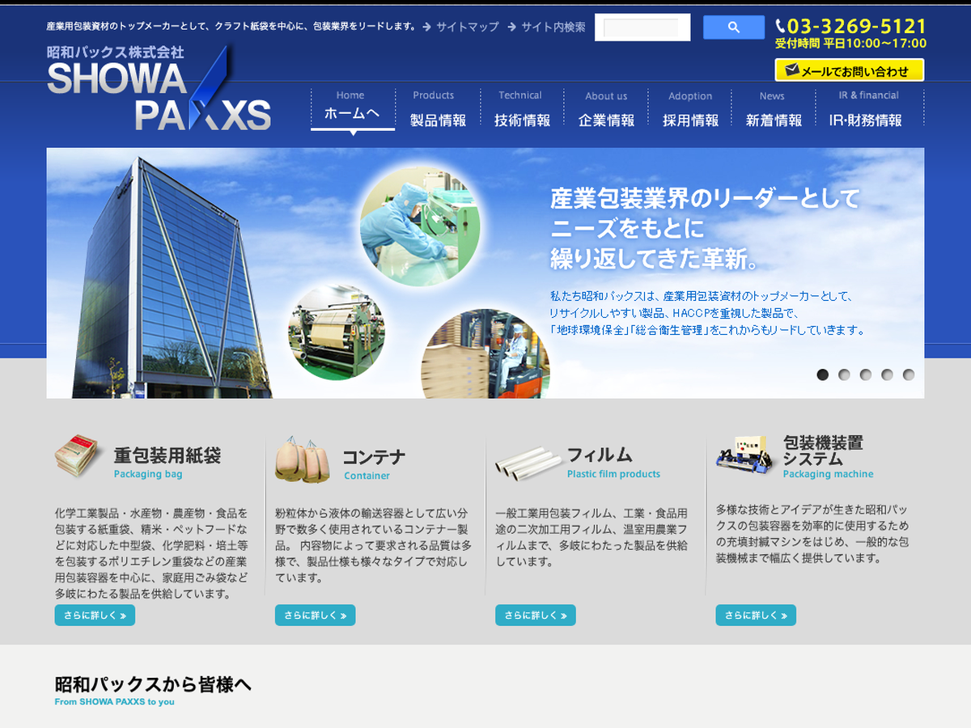Select the third slideshow dot

(x=866, y=375)
